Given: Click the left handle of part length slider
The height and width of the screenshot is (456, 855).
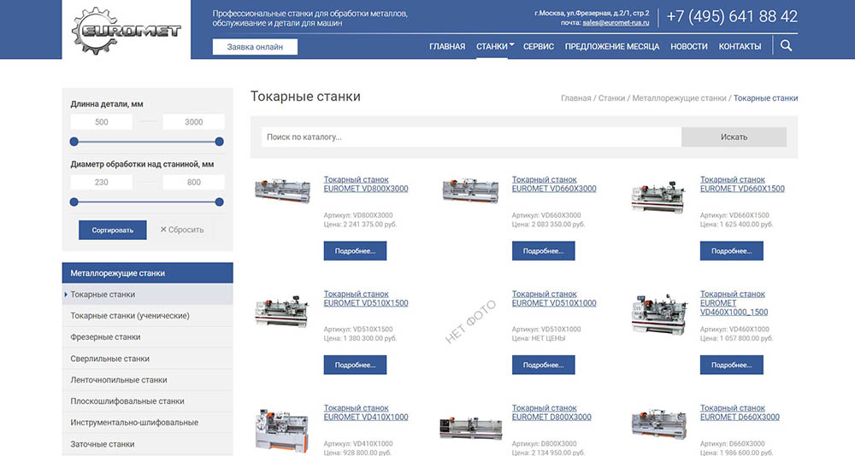Looking at the screenshot, I should (x=74, y=142).
